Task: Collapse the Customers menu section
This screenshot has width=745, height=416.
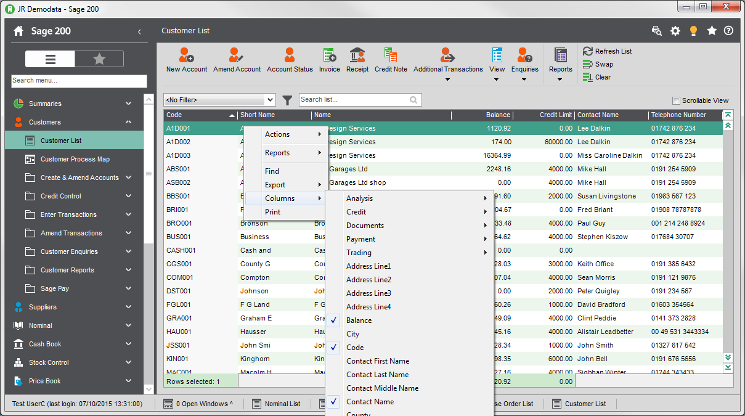Action: point(128,122)
